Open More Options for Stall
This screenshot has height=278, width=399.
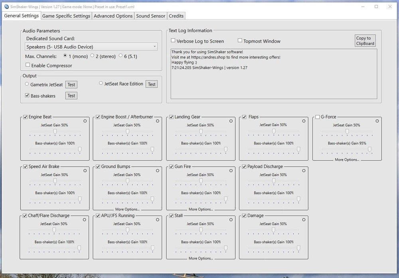click(201, 258)
